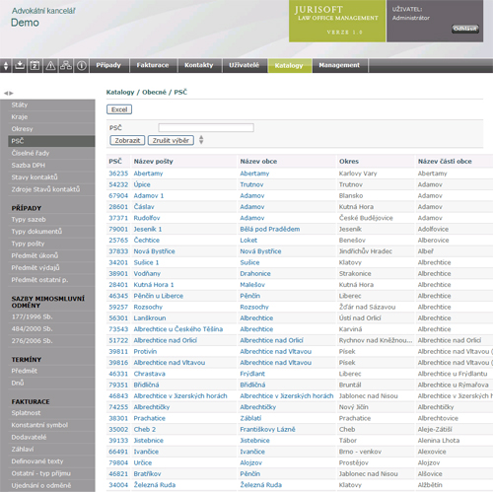
Task: Open the Úpice post office link
Action: tap(142, 184)
